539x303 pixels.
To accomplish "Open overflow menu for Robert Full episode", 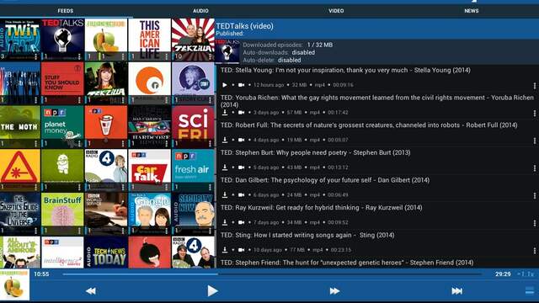I will (x=535, y=141).
